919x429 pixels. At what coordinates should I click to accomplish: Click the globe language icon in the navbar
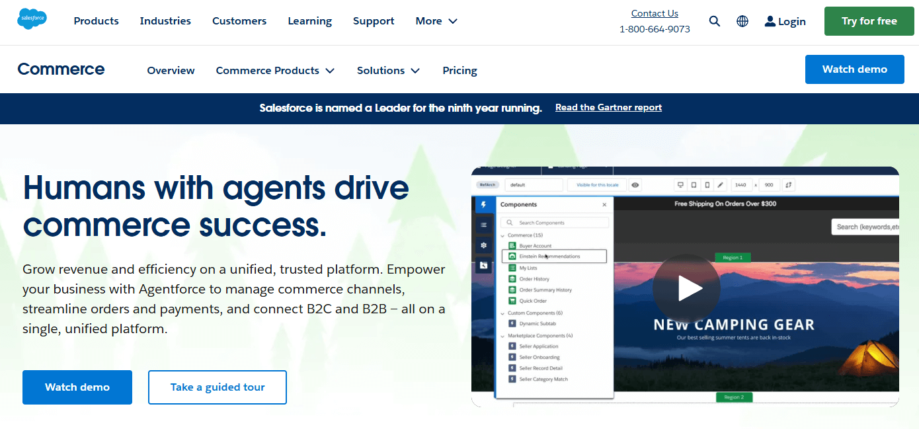point(742,20)
